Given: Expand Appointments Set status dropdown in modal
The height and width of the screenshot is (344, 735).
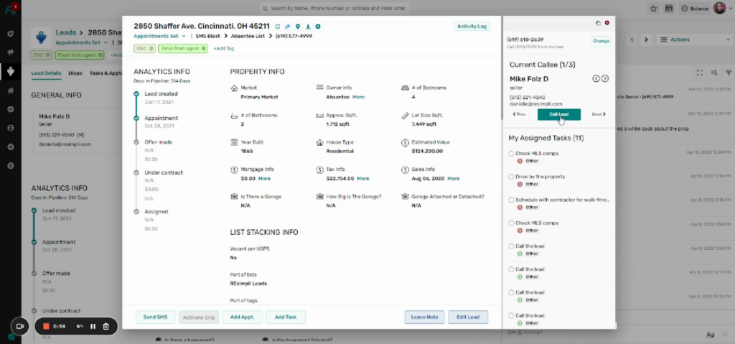Looking at the screenshot, I should tap(160, 36).
